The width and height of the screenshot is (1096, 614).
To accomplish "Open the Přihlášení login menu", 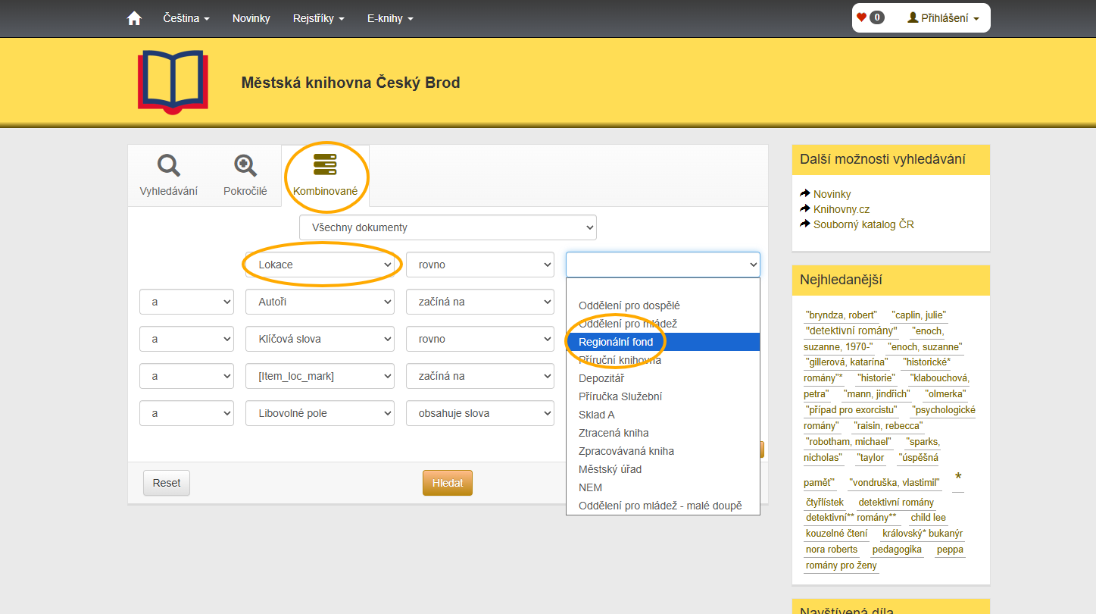I will click(x=943, y=18).
